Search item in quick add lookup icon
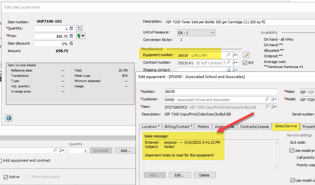This screenshot has height=185, width=315. [55, 150]
